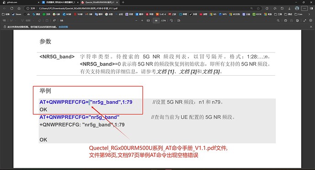
Task: Open the 163 mail bookmark
Action: point(79,14)
